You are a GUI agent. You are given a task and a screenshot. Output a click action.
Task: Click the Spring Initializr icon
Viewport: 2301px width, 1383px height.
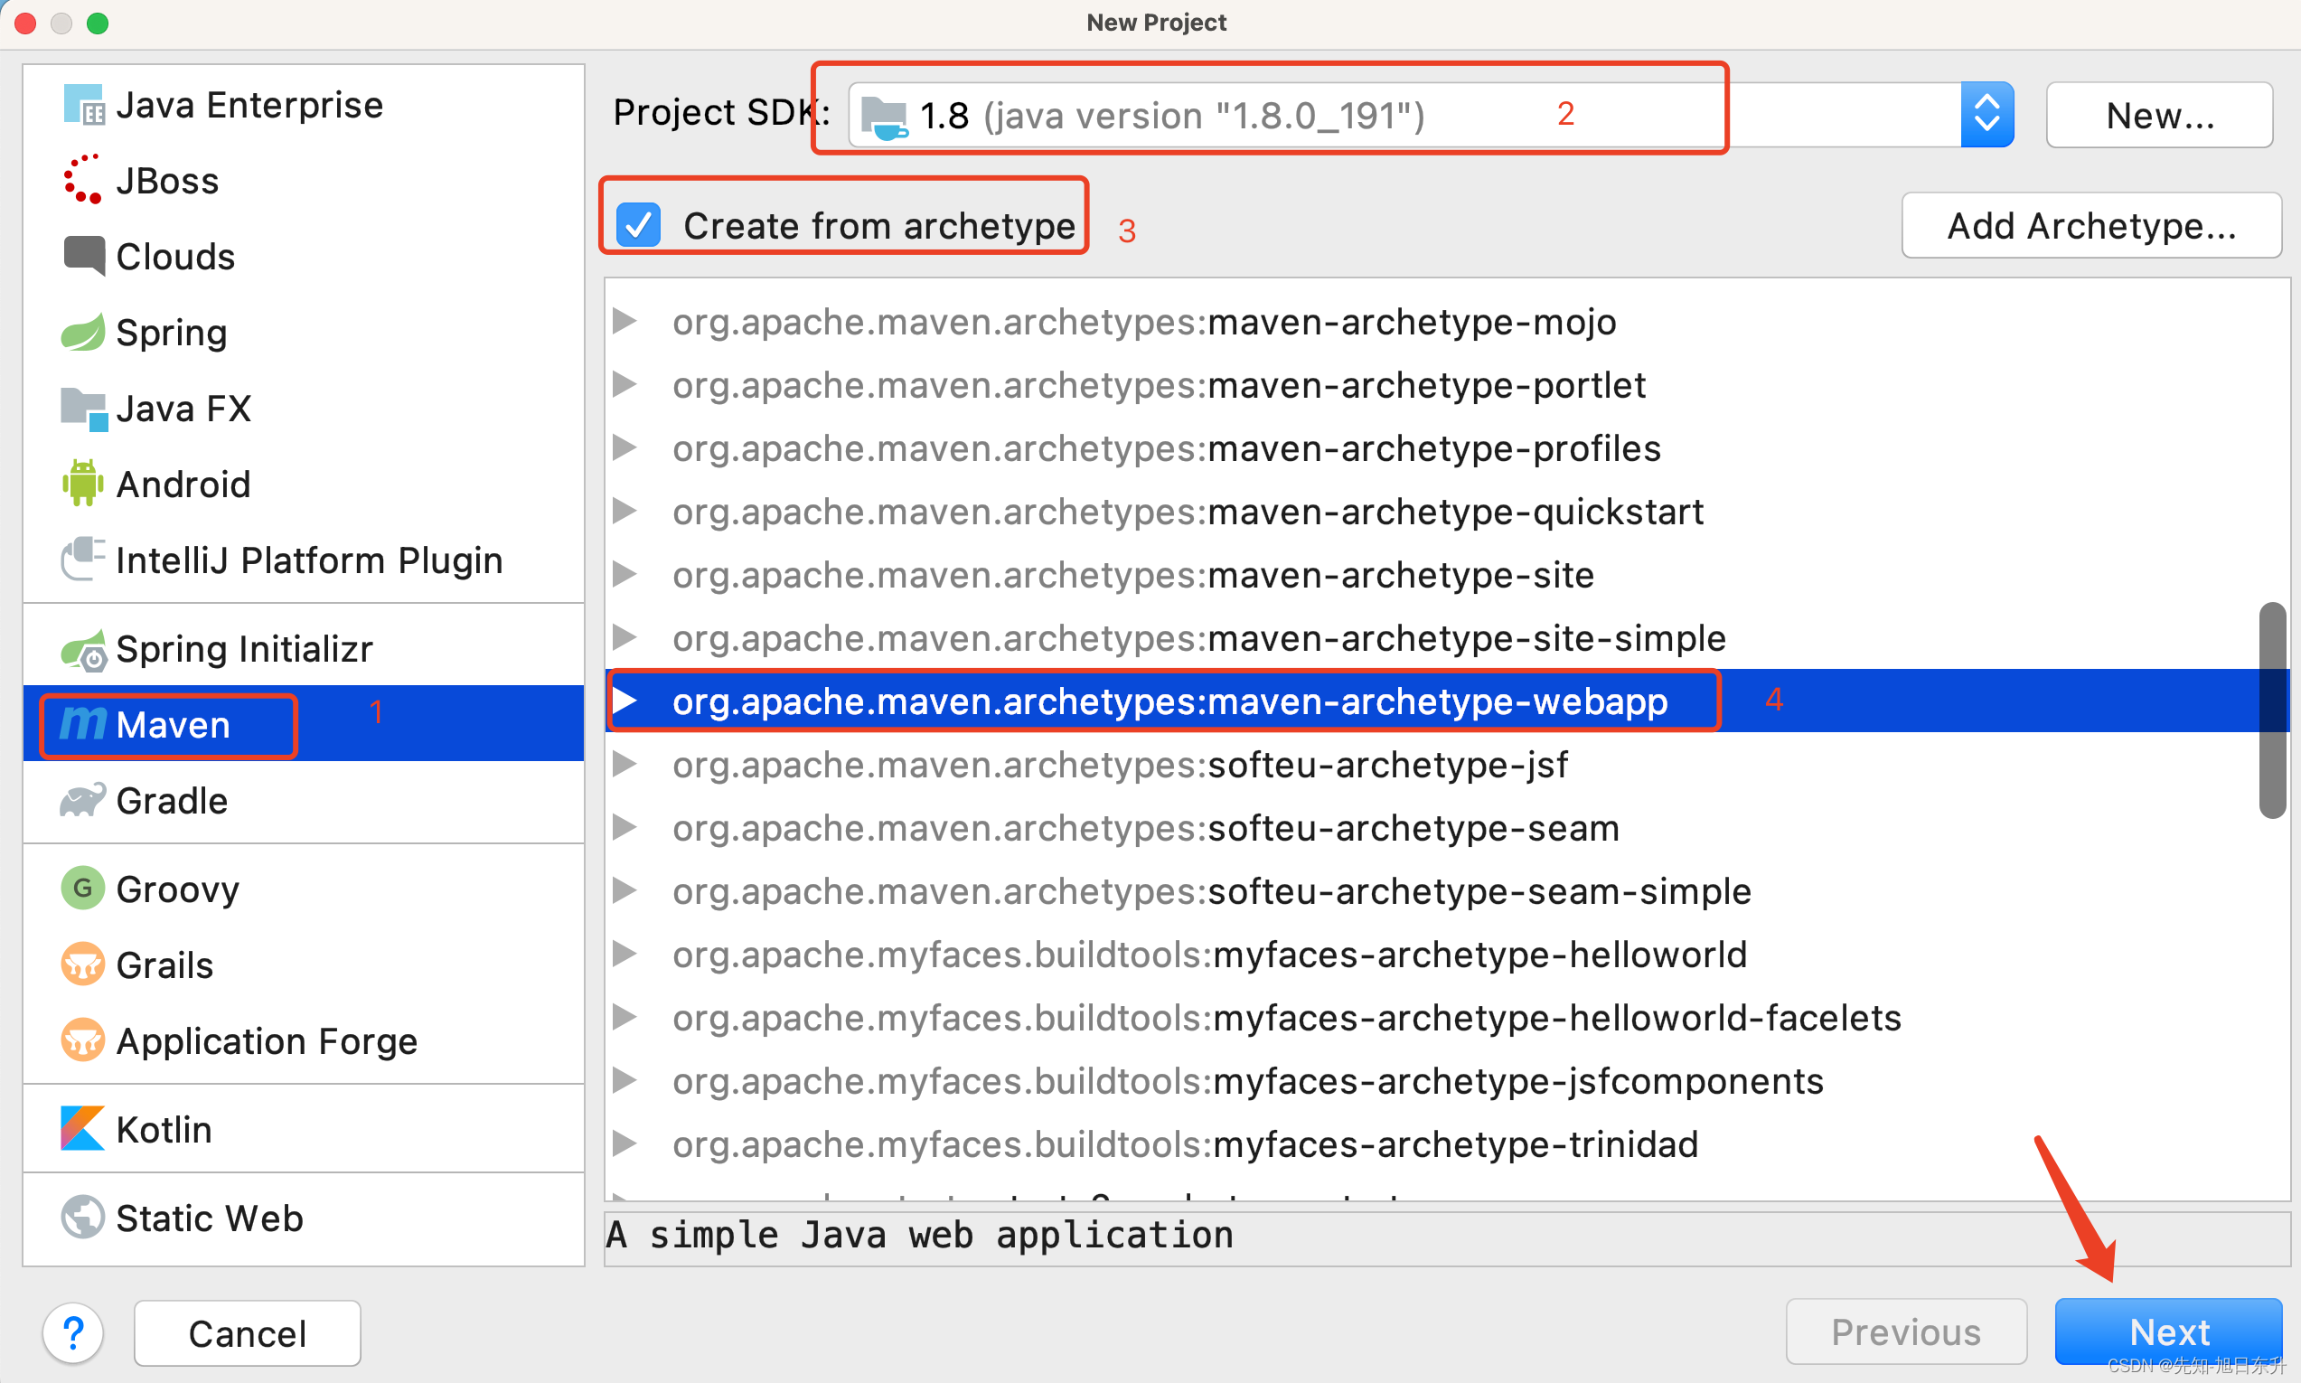83,650
